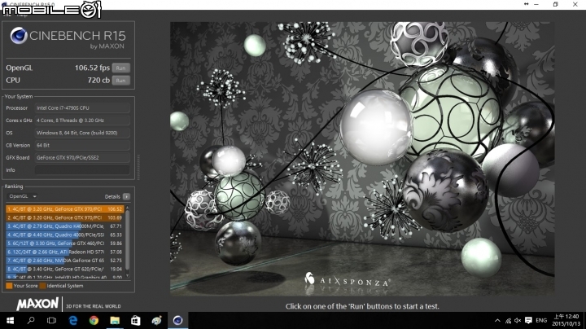Open the paint palette app on the taskbar

pyautogui.click(x=156, y=320)
